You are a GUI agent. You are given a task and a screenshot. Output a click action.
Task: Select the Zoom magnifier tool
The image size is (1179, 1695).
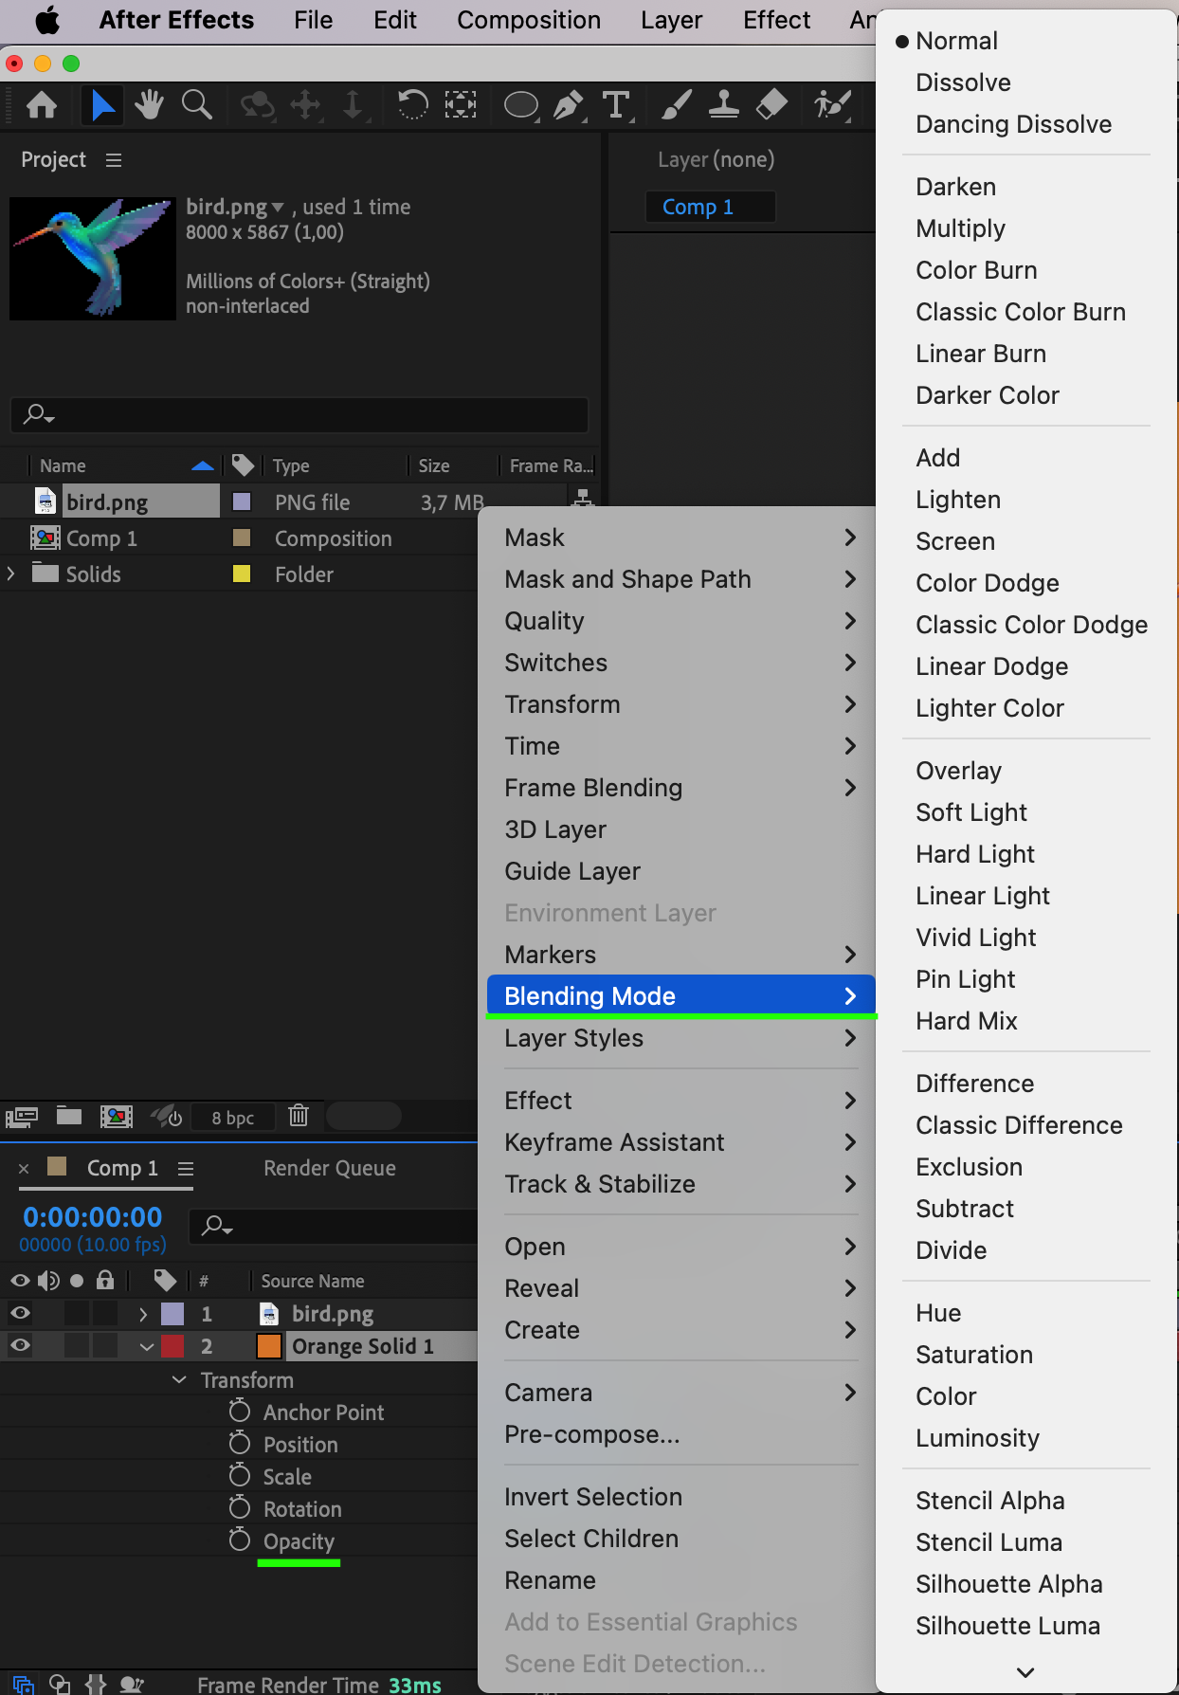(x=196, y=104)
